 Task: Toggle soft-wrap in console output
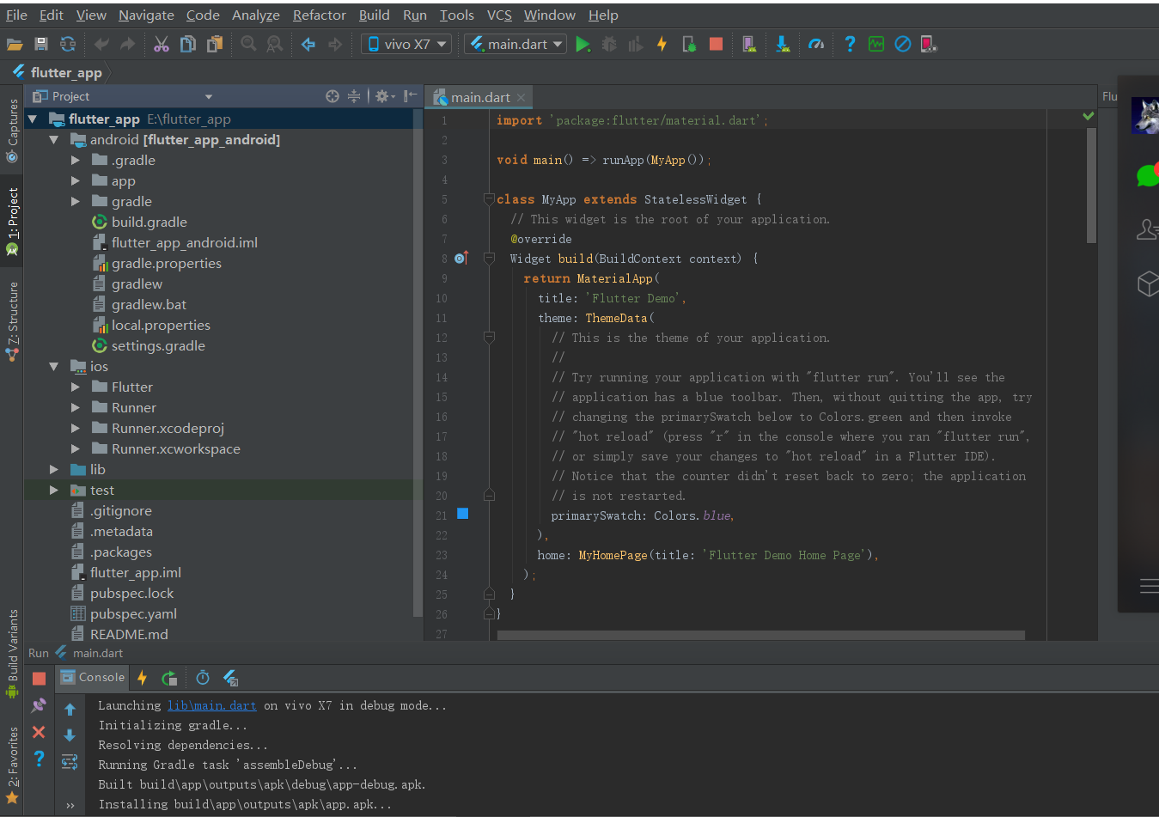[70, 761]
